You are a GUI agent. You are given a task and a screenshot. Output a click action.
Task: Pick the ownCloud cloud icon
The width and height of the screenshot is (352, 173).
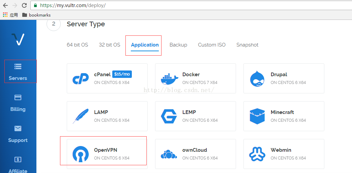[169, 154]
